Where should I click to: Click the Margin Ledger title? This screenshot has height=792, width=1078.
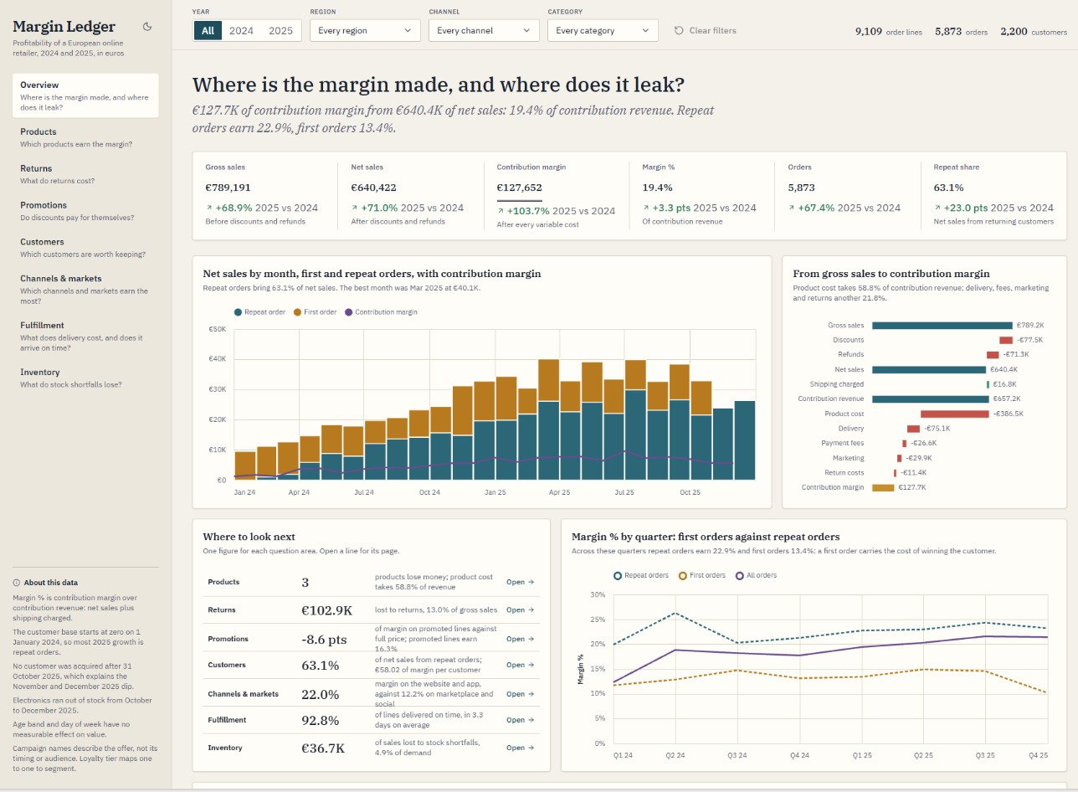64,27
